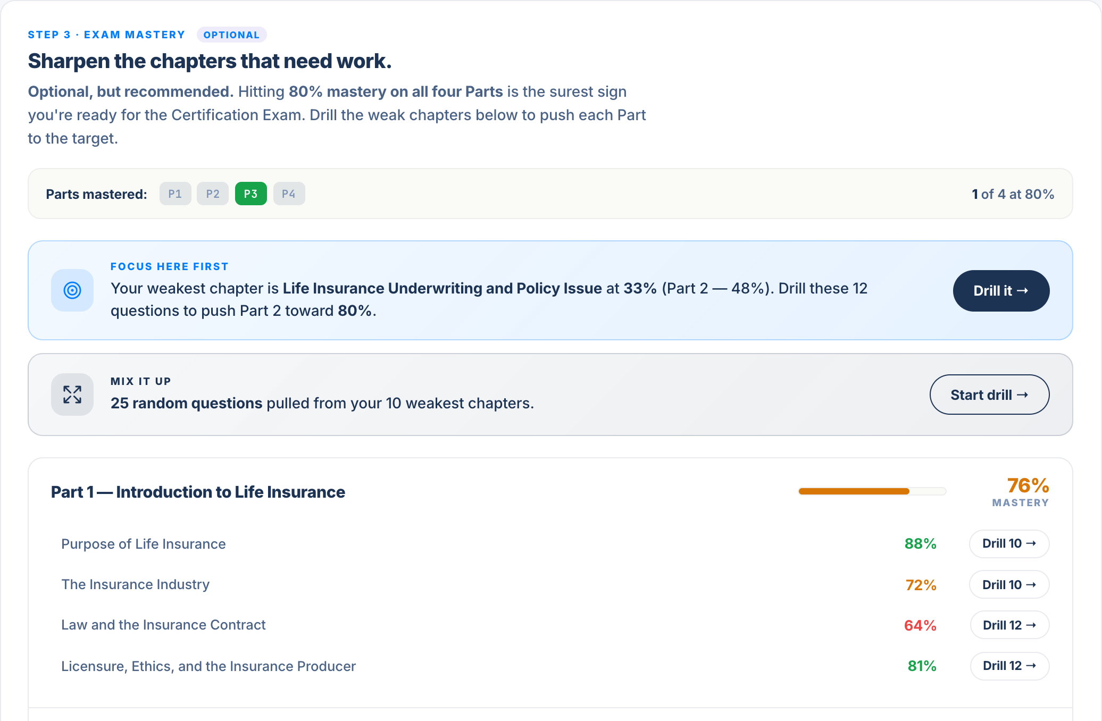The image size is (1102, 721).
Task: Click the 'Parts mastered:' label
Action: [x=96, y=194]
